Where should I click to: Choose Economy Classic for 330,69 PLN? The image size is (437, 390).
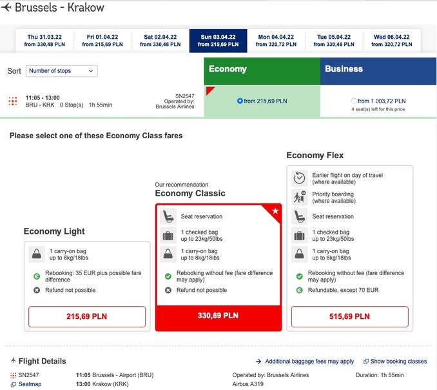point(218,316)
